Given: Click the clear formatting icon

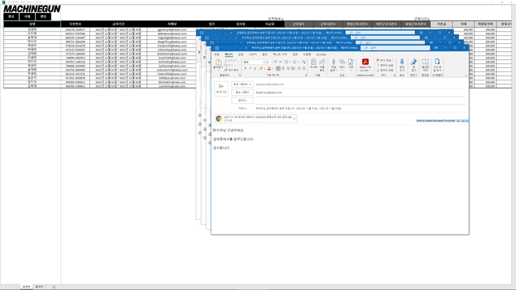Looking at the screenshot, I should 303,62.
